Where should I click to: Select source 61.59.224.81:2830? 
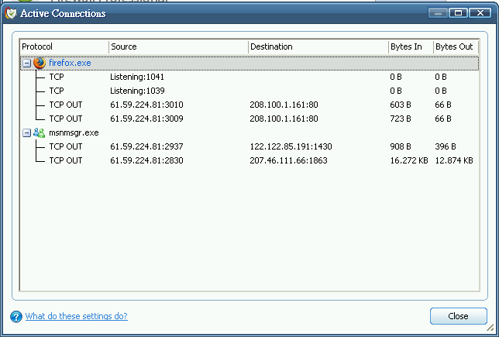pyautogui.click(x=146, y=160)
